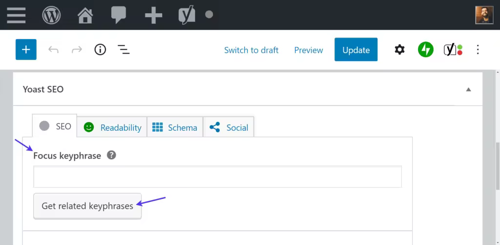Click the Yoast SEO panel title
This screenshot has width=500, height=245.
[43, 89]
